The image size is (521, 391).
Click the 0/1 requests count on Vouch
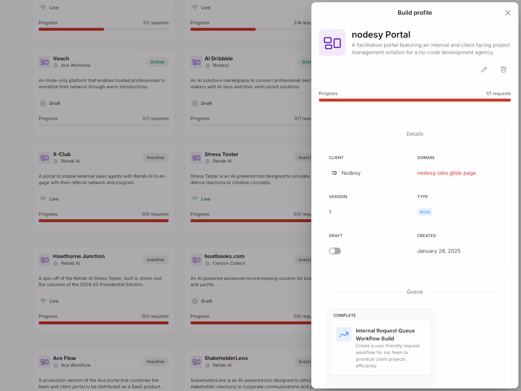(x=156, y=118)
